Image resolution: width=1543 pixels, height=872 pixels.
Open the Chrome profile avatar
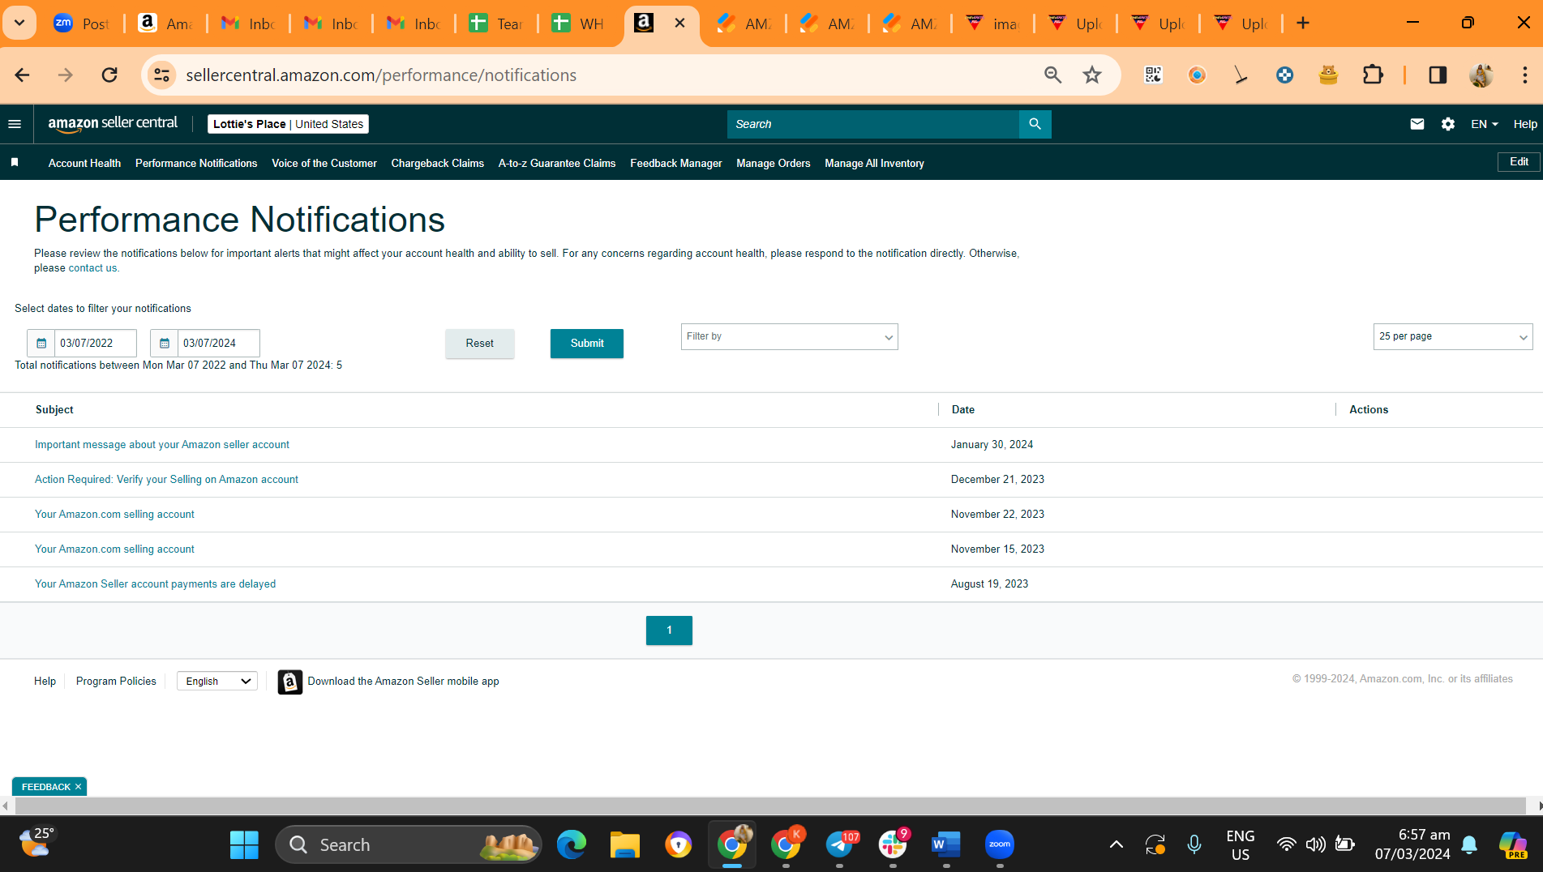pyautogui.click(x=1481, y=75)
